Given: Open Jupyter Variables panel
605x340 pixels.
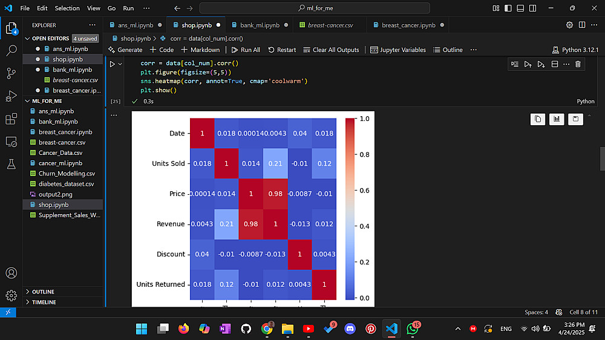Looking at the screenshot, I should tap(398, 50).
